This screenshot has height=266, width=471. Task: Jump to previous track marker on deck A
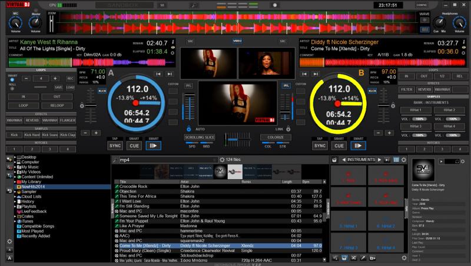click(x=158, y=73)
